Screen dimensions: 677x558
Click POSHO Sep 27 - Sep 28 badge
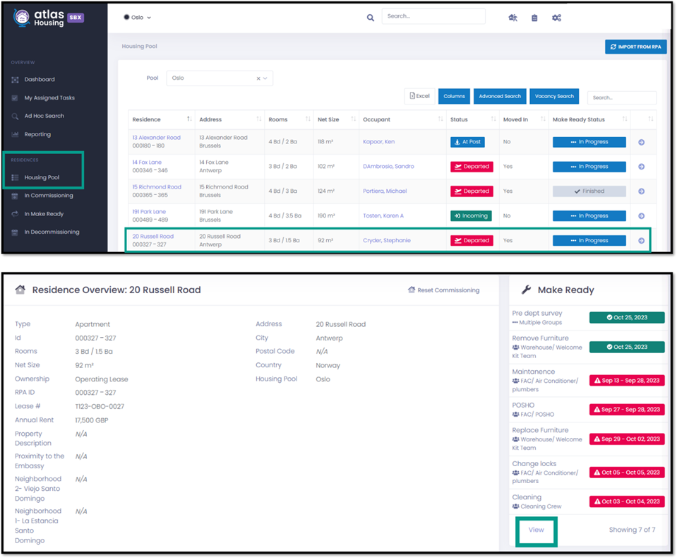click(627, 410)
